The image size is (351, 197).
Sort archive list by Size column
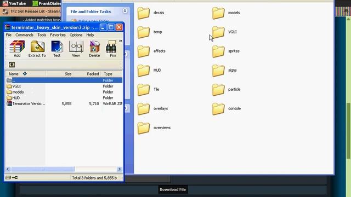tap(60, 74)
